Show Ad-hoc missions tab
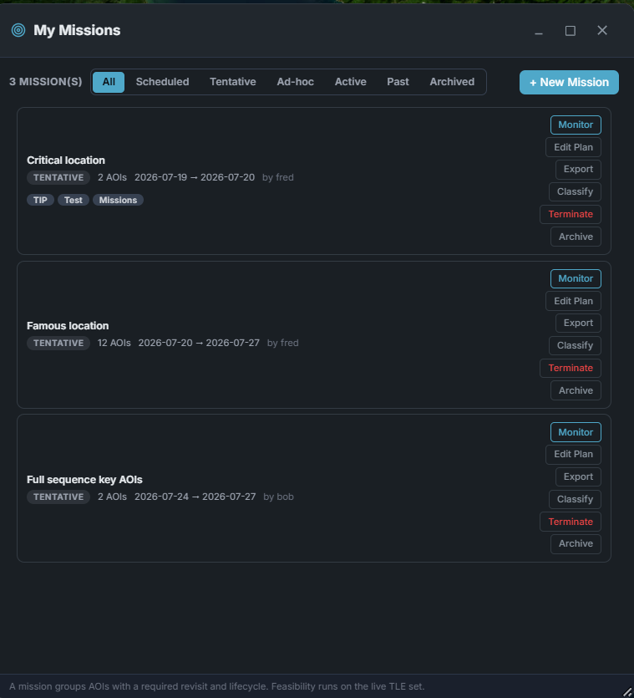The height and width of the screenshot is (698, 634). 296,82
